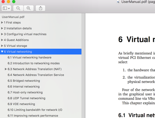Select 1 First steps outline entry

(12, 23)
